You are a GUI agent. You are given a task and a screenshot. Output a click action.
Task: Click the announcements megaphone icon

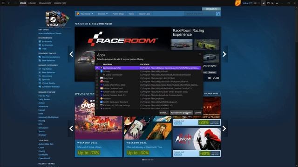[264, 3]
